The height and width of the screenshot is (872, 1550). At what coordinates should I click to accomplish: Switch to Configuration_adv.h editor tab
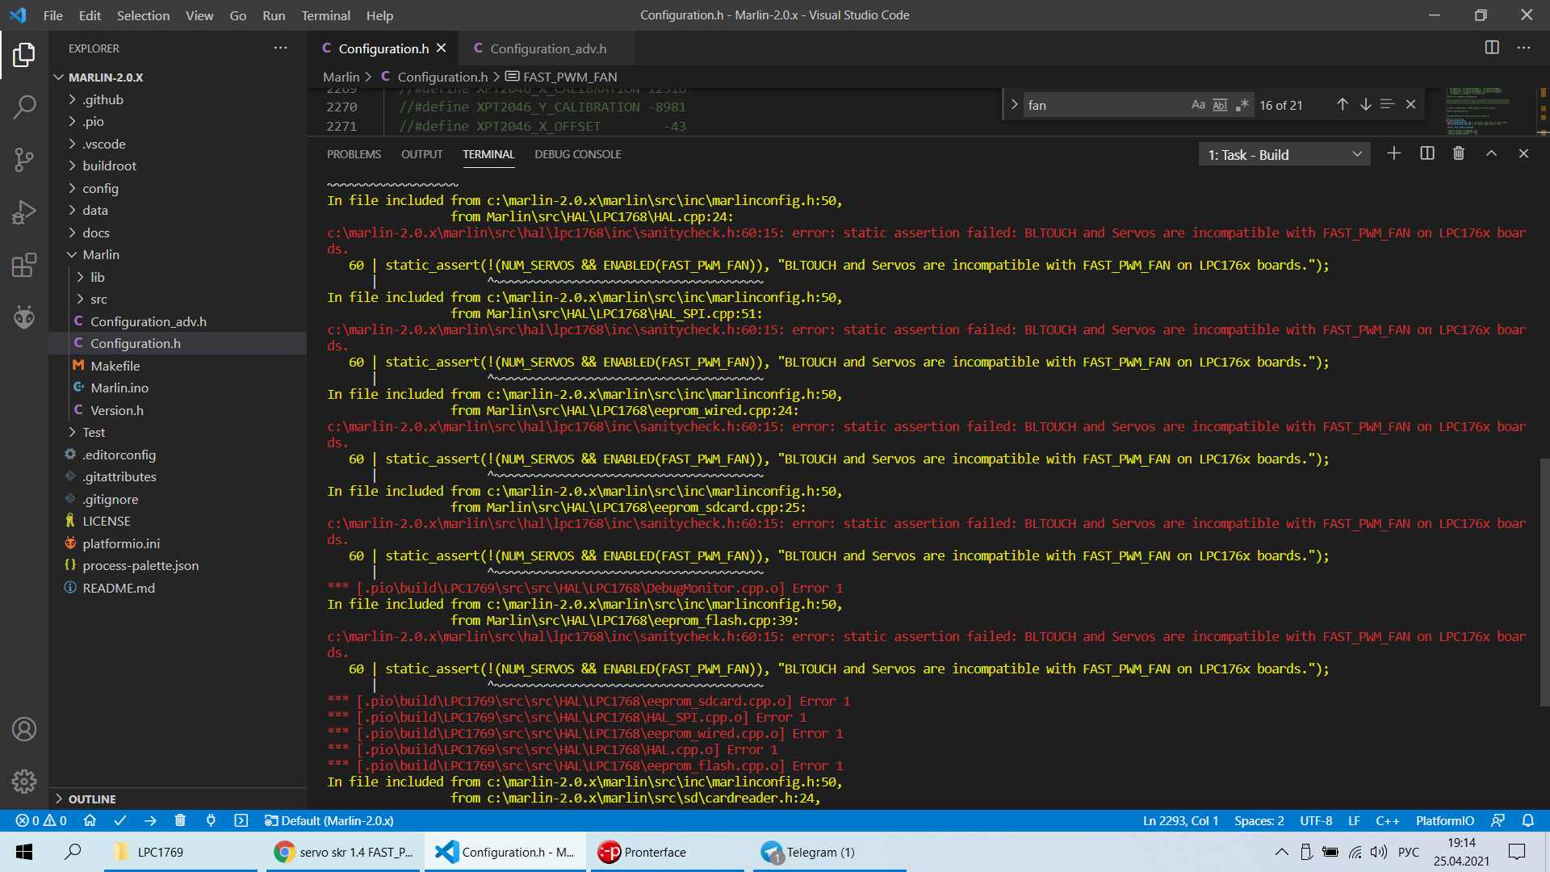[547, 48]
